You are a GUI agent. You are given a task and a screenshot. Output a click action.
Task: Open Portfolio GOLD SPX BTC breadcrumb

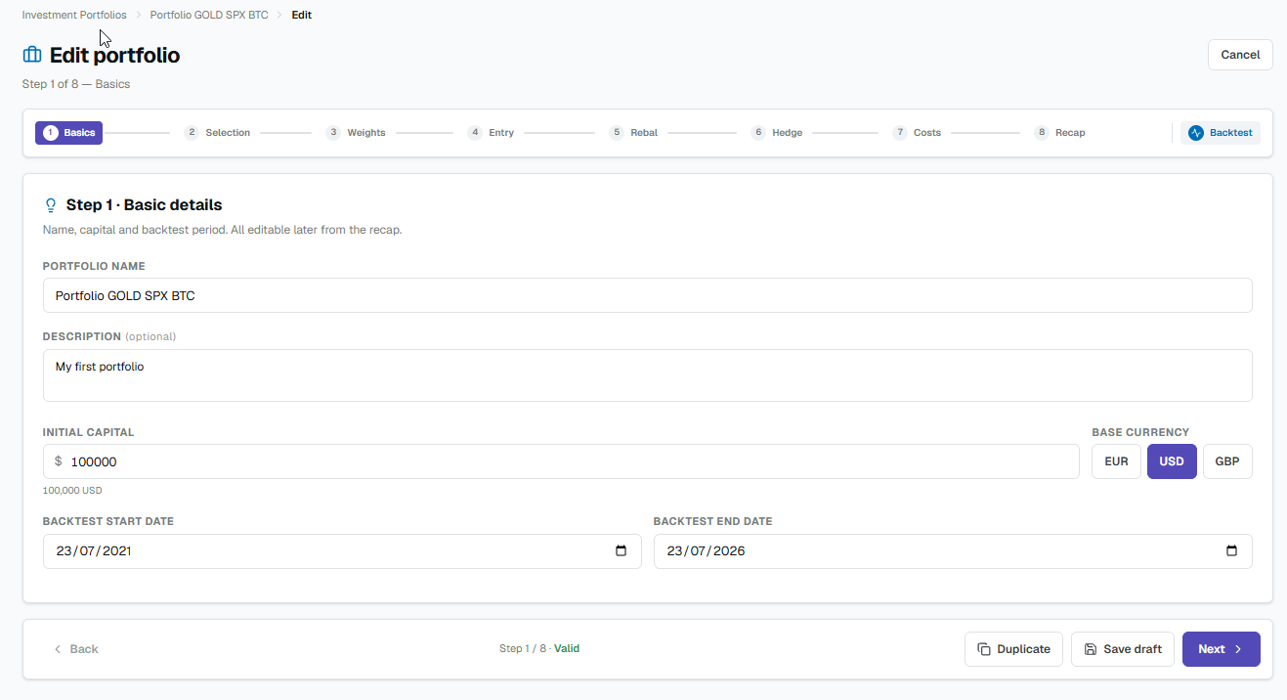[209, 16]
